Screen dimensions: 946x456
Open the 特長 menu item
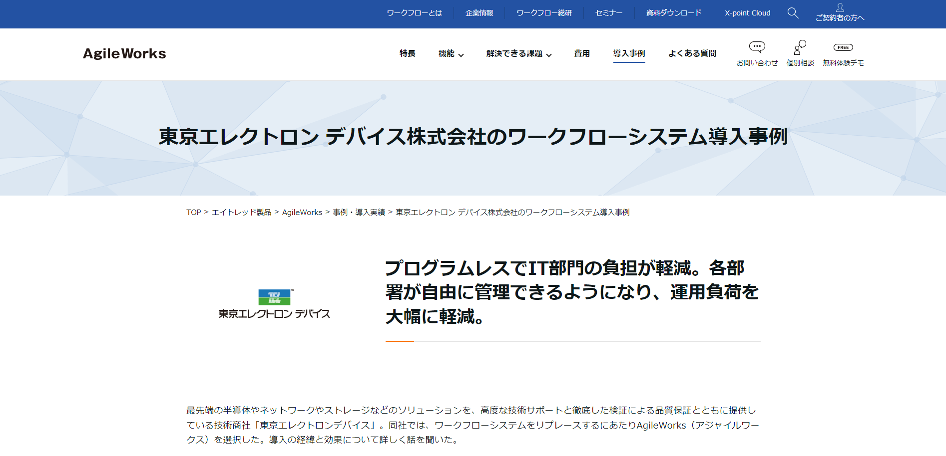coord(407,53)
